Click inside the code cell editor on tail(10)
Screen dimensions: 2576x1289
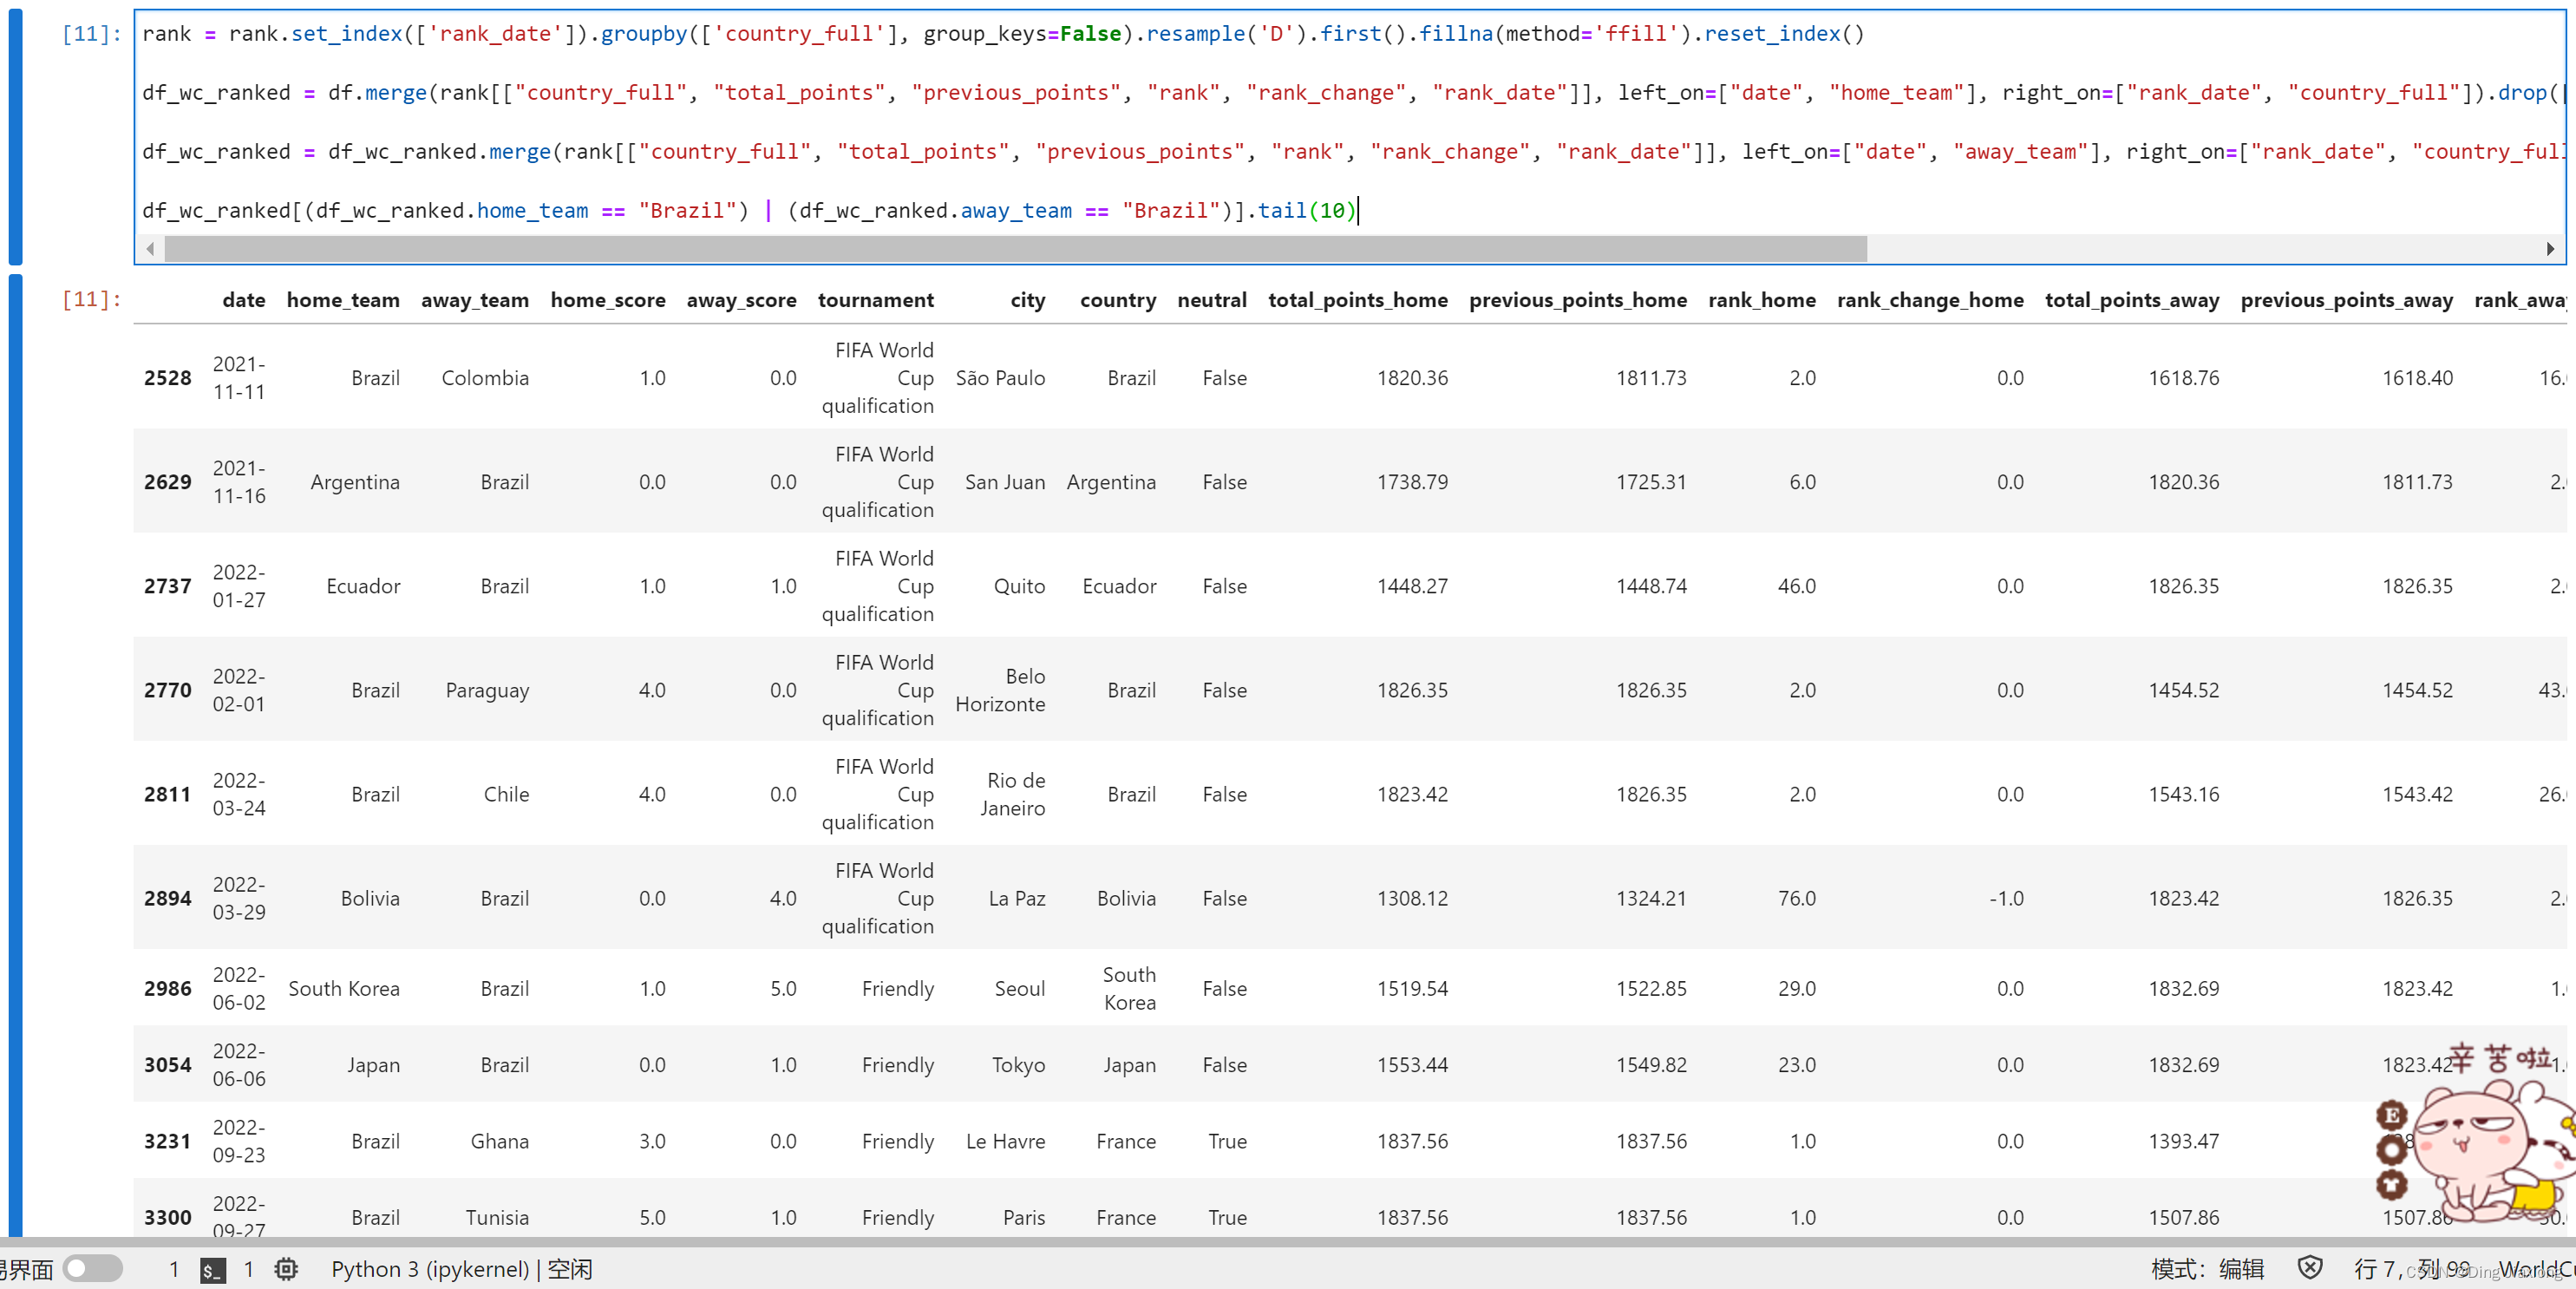click(1306, 211)
